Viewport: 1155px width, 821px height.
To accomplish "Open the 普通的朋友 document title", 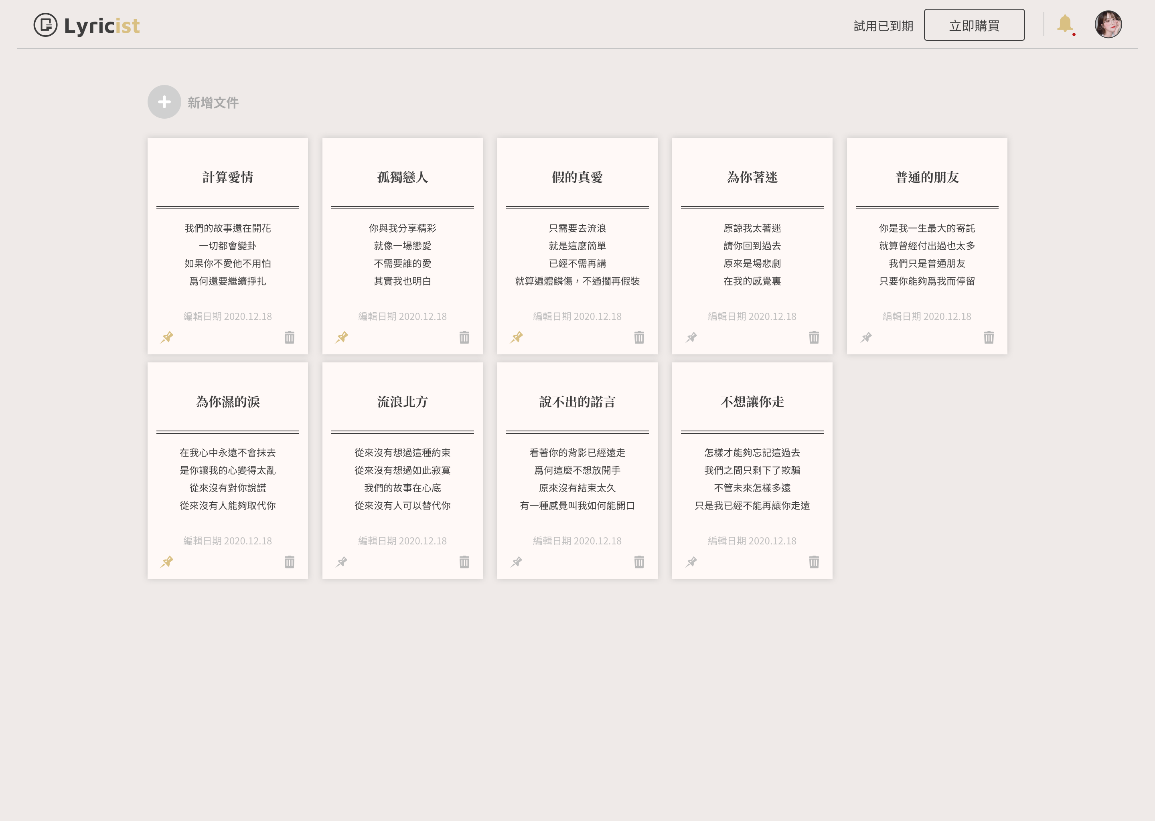I will (927, 178).
